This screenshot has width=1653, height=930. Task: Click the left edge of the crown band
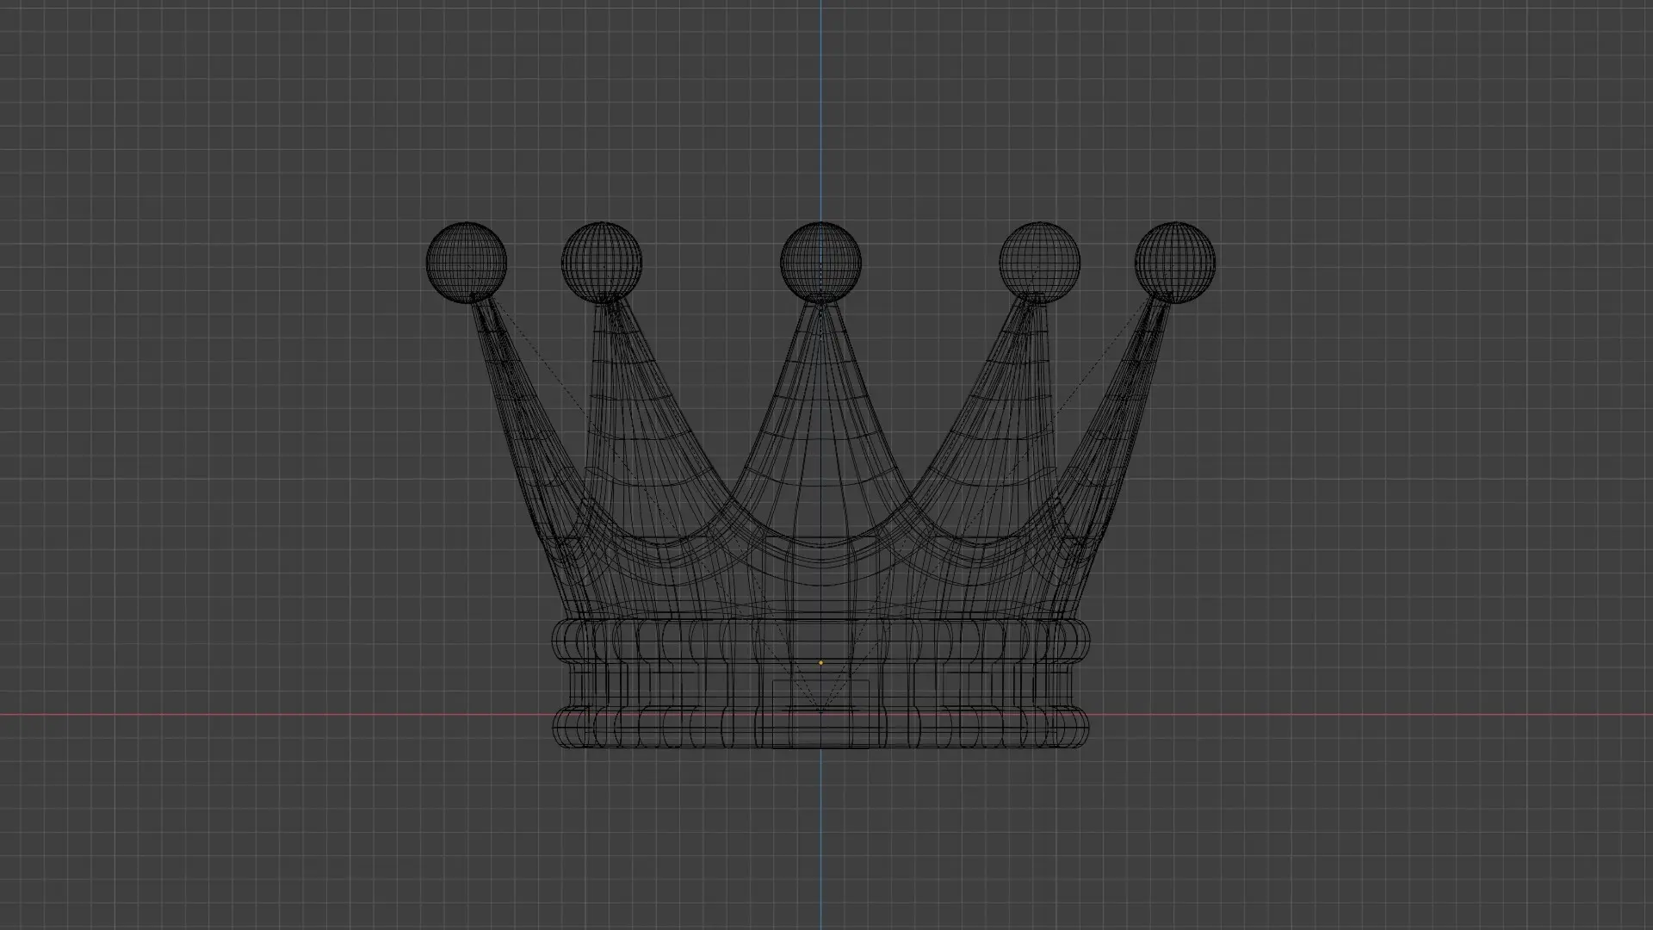point(561,685)
